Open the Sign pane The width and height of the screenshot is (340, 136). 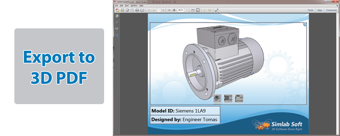(320, 10)
